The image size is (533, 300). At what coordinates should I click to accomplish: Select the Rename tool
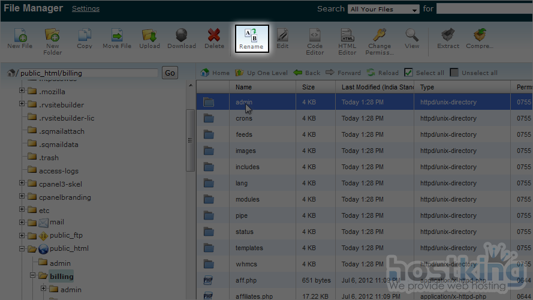(251, 38)
